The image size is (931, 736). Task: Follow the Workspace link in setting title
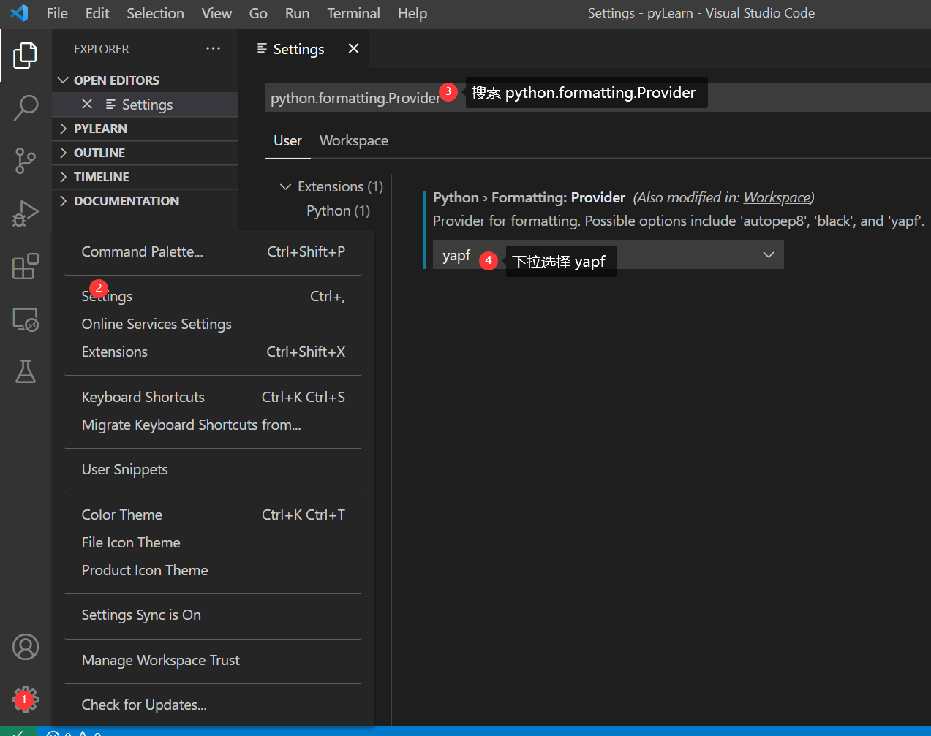[777, 197]
